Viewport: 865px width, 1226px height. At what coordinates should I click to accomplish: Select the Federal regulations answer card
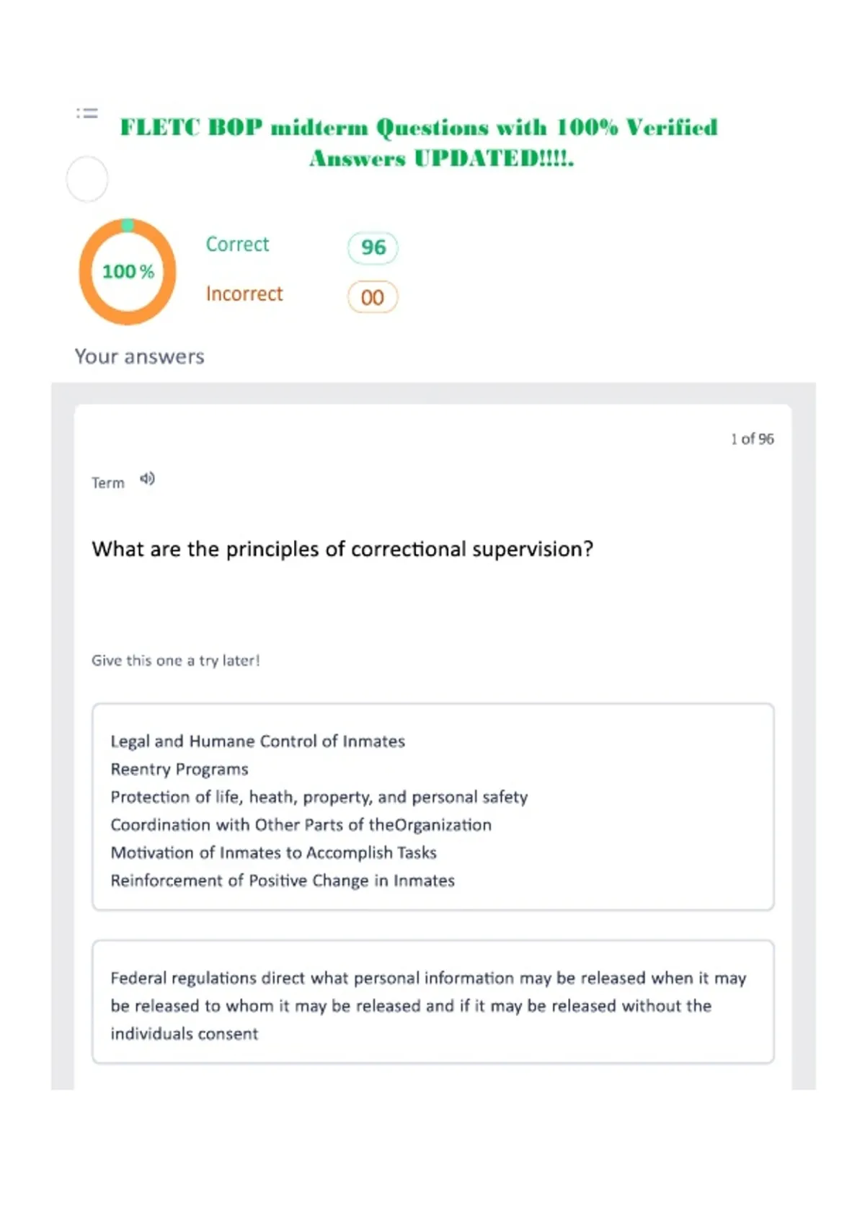click(433, 1002)
